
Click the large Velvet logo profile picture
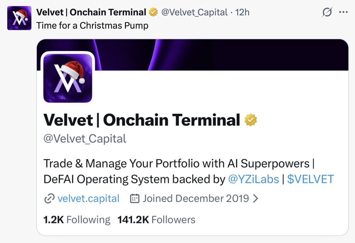point(68,77)
